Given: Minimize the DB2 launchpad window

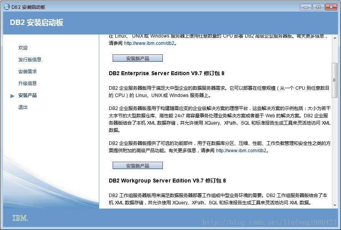Looking at the screenshot, I should point(306,7).
